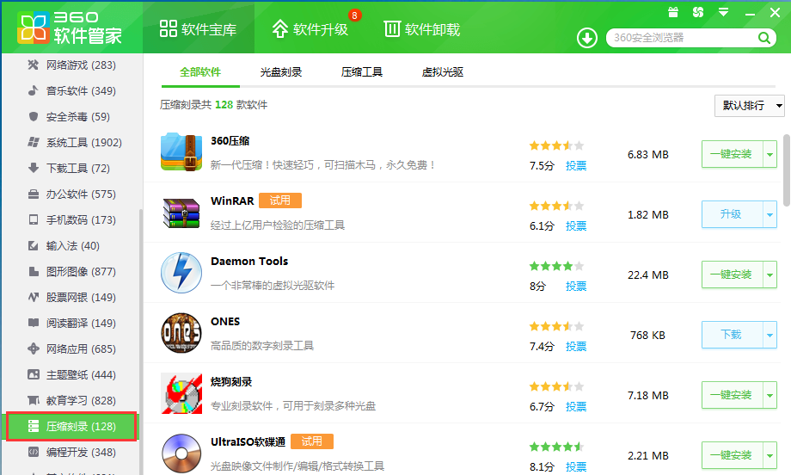The image size is (791, 475).
Task: Click 投票 link for UltraISO软碟通
Action: (x=575, y=467)
